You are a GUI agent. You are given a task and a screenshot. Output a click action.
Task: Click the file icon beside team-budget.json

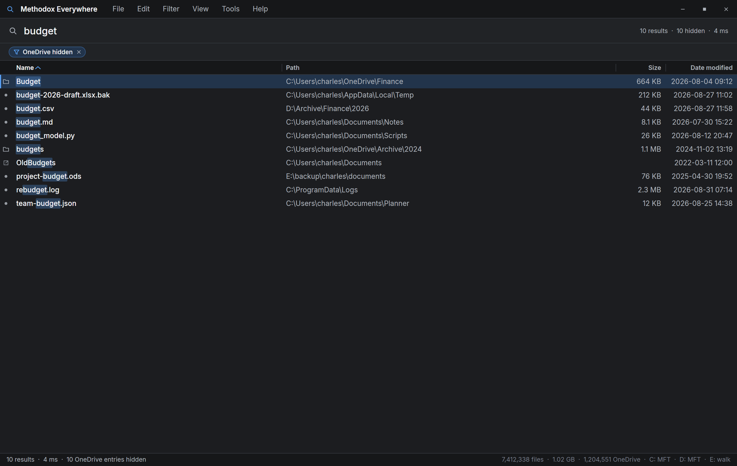(6, 203)
